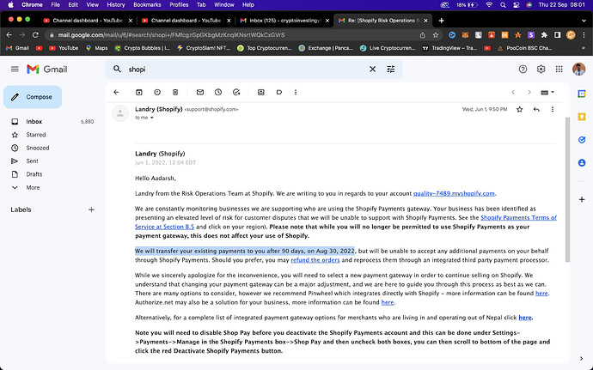This screenshot has width=593, height=370.
Task: Open Gmail support help icon
Action: (523, 70)
